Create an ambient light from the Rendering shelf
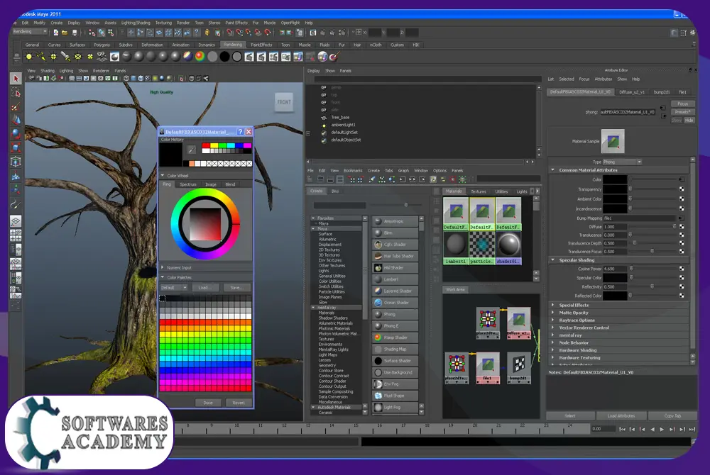Viewport: 710px width, 475px height. [x=29, y=57]
